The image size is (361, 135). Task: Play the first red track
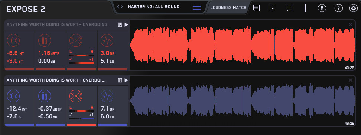[126, 24]
